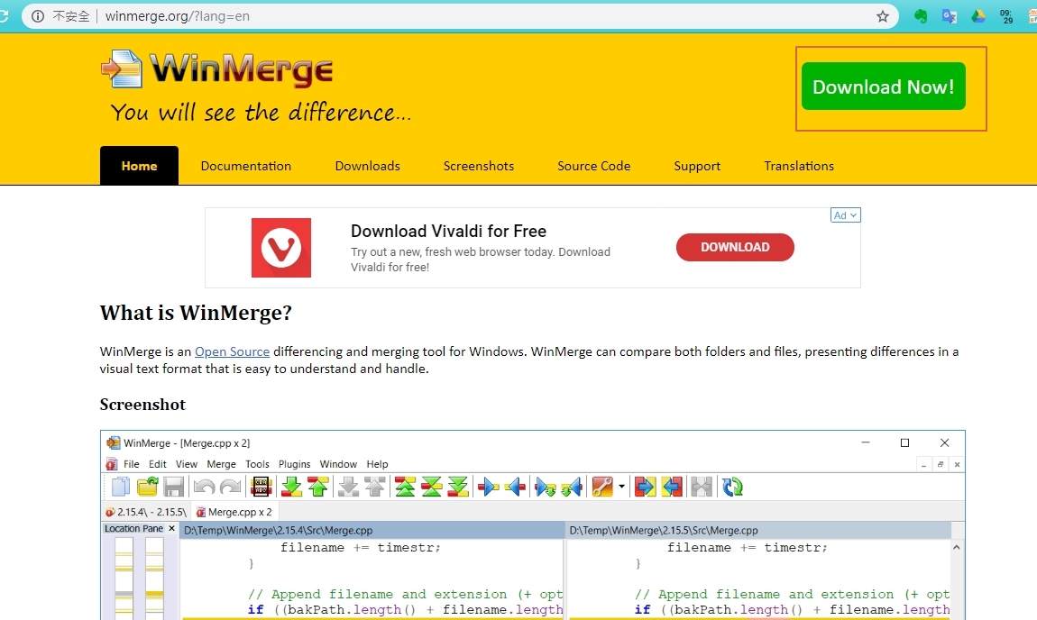The height and width of the screenshot is (620, 1037).
Task: Follow the Open Source link
Action: coord(232,351)
